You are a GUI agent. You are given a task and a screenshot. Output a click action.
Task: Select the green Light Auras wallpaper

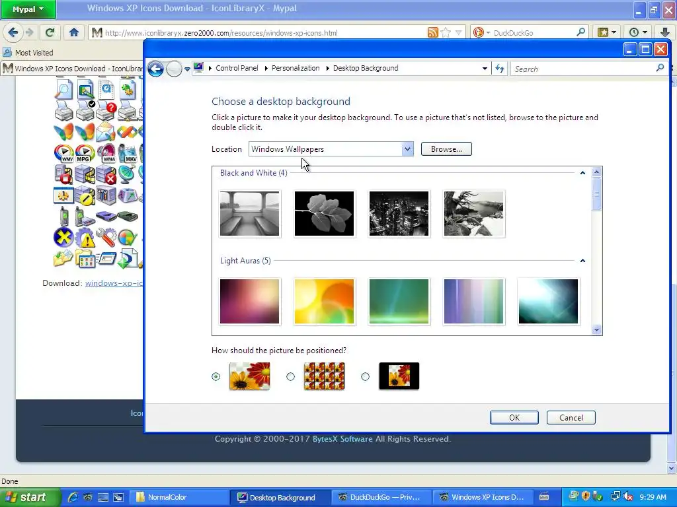pos(399,301)
